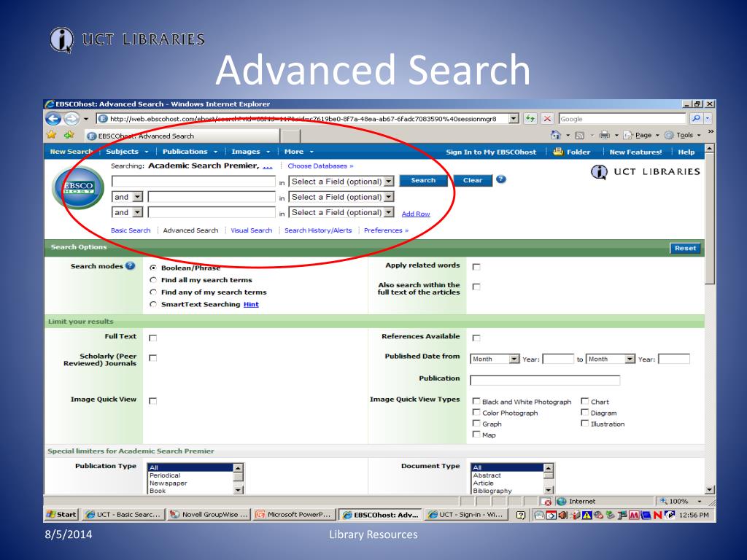Click the Refresh page icon

[530, 119]
